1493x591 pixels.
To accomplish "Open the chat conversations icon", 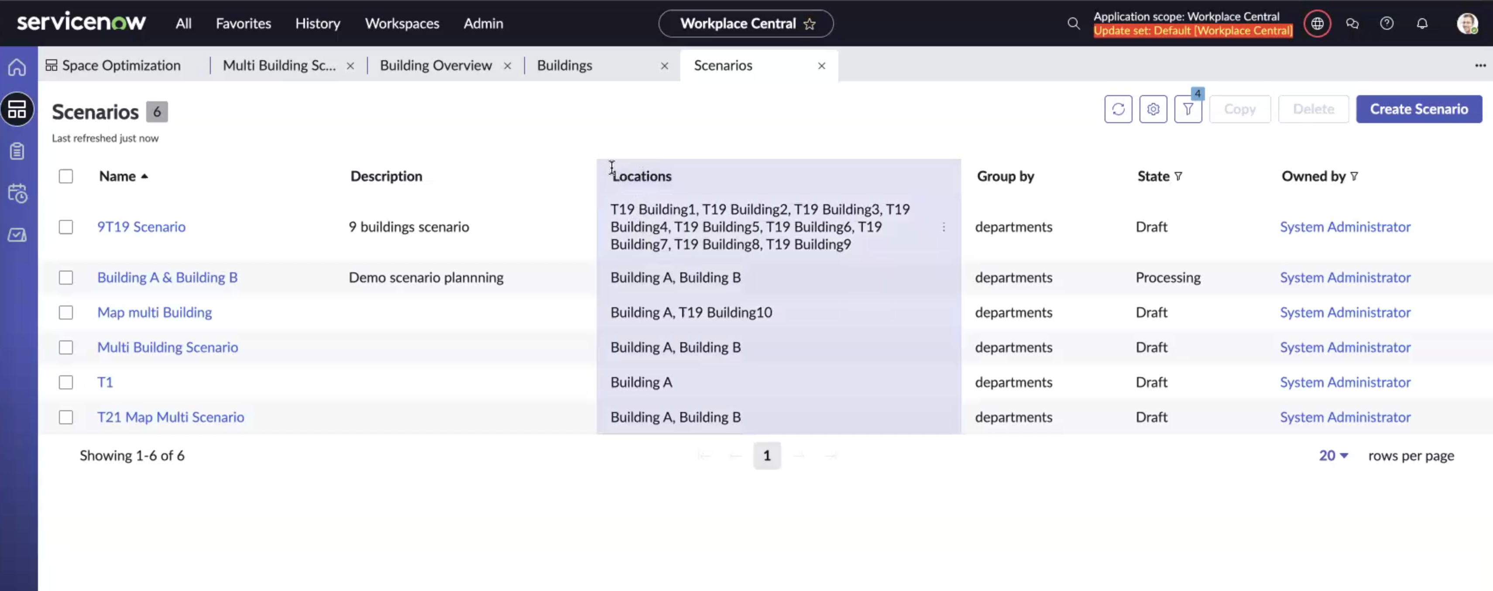I will tap(1352, 23).
